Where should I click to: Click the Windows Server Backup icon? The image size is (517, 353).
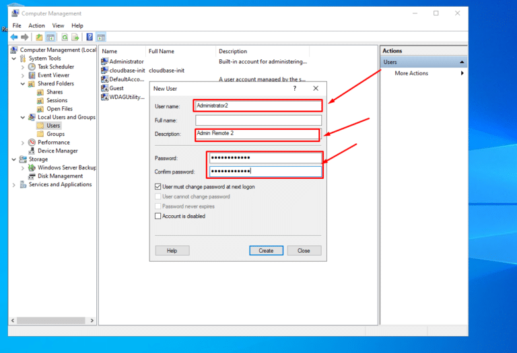[x=32, y=167]
